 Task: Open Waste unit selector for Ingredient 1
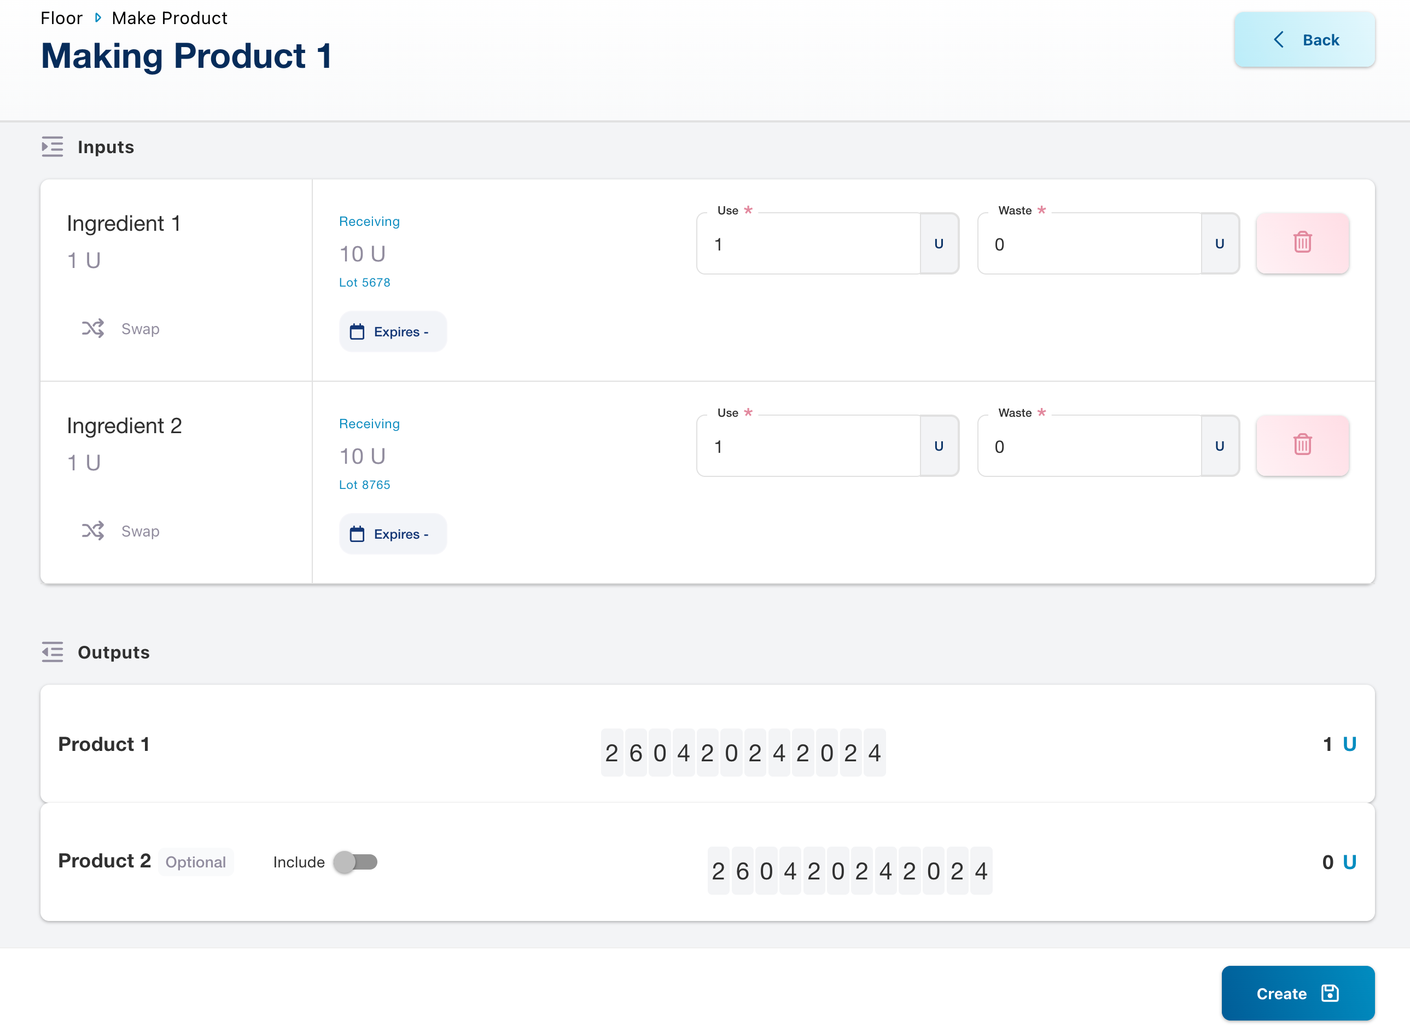point(1219,244)
